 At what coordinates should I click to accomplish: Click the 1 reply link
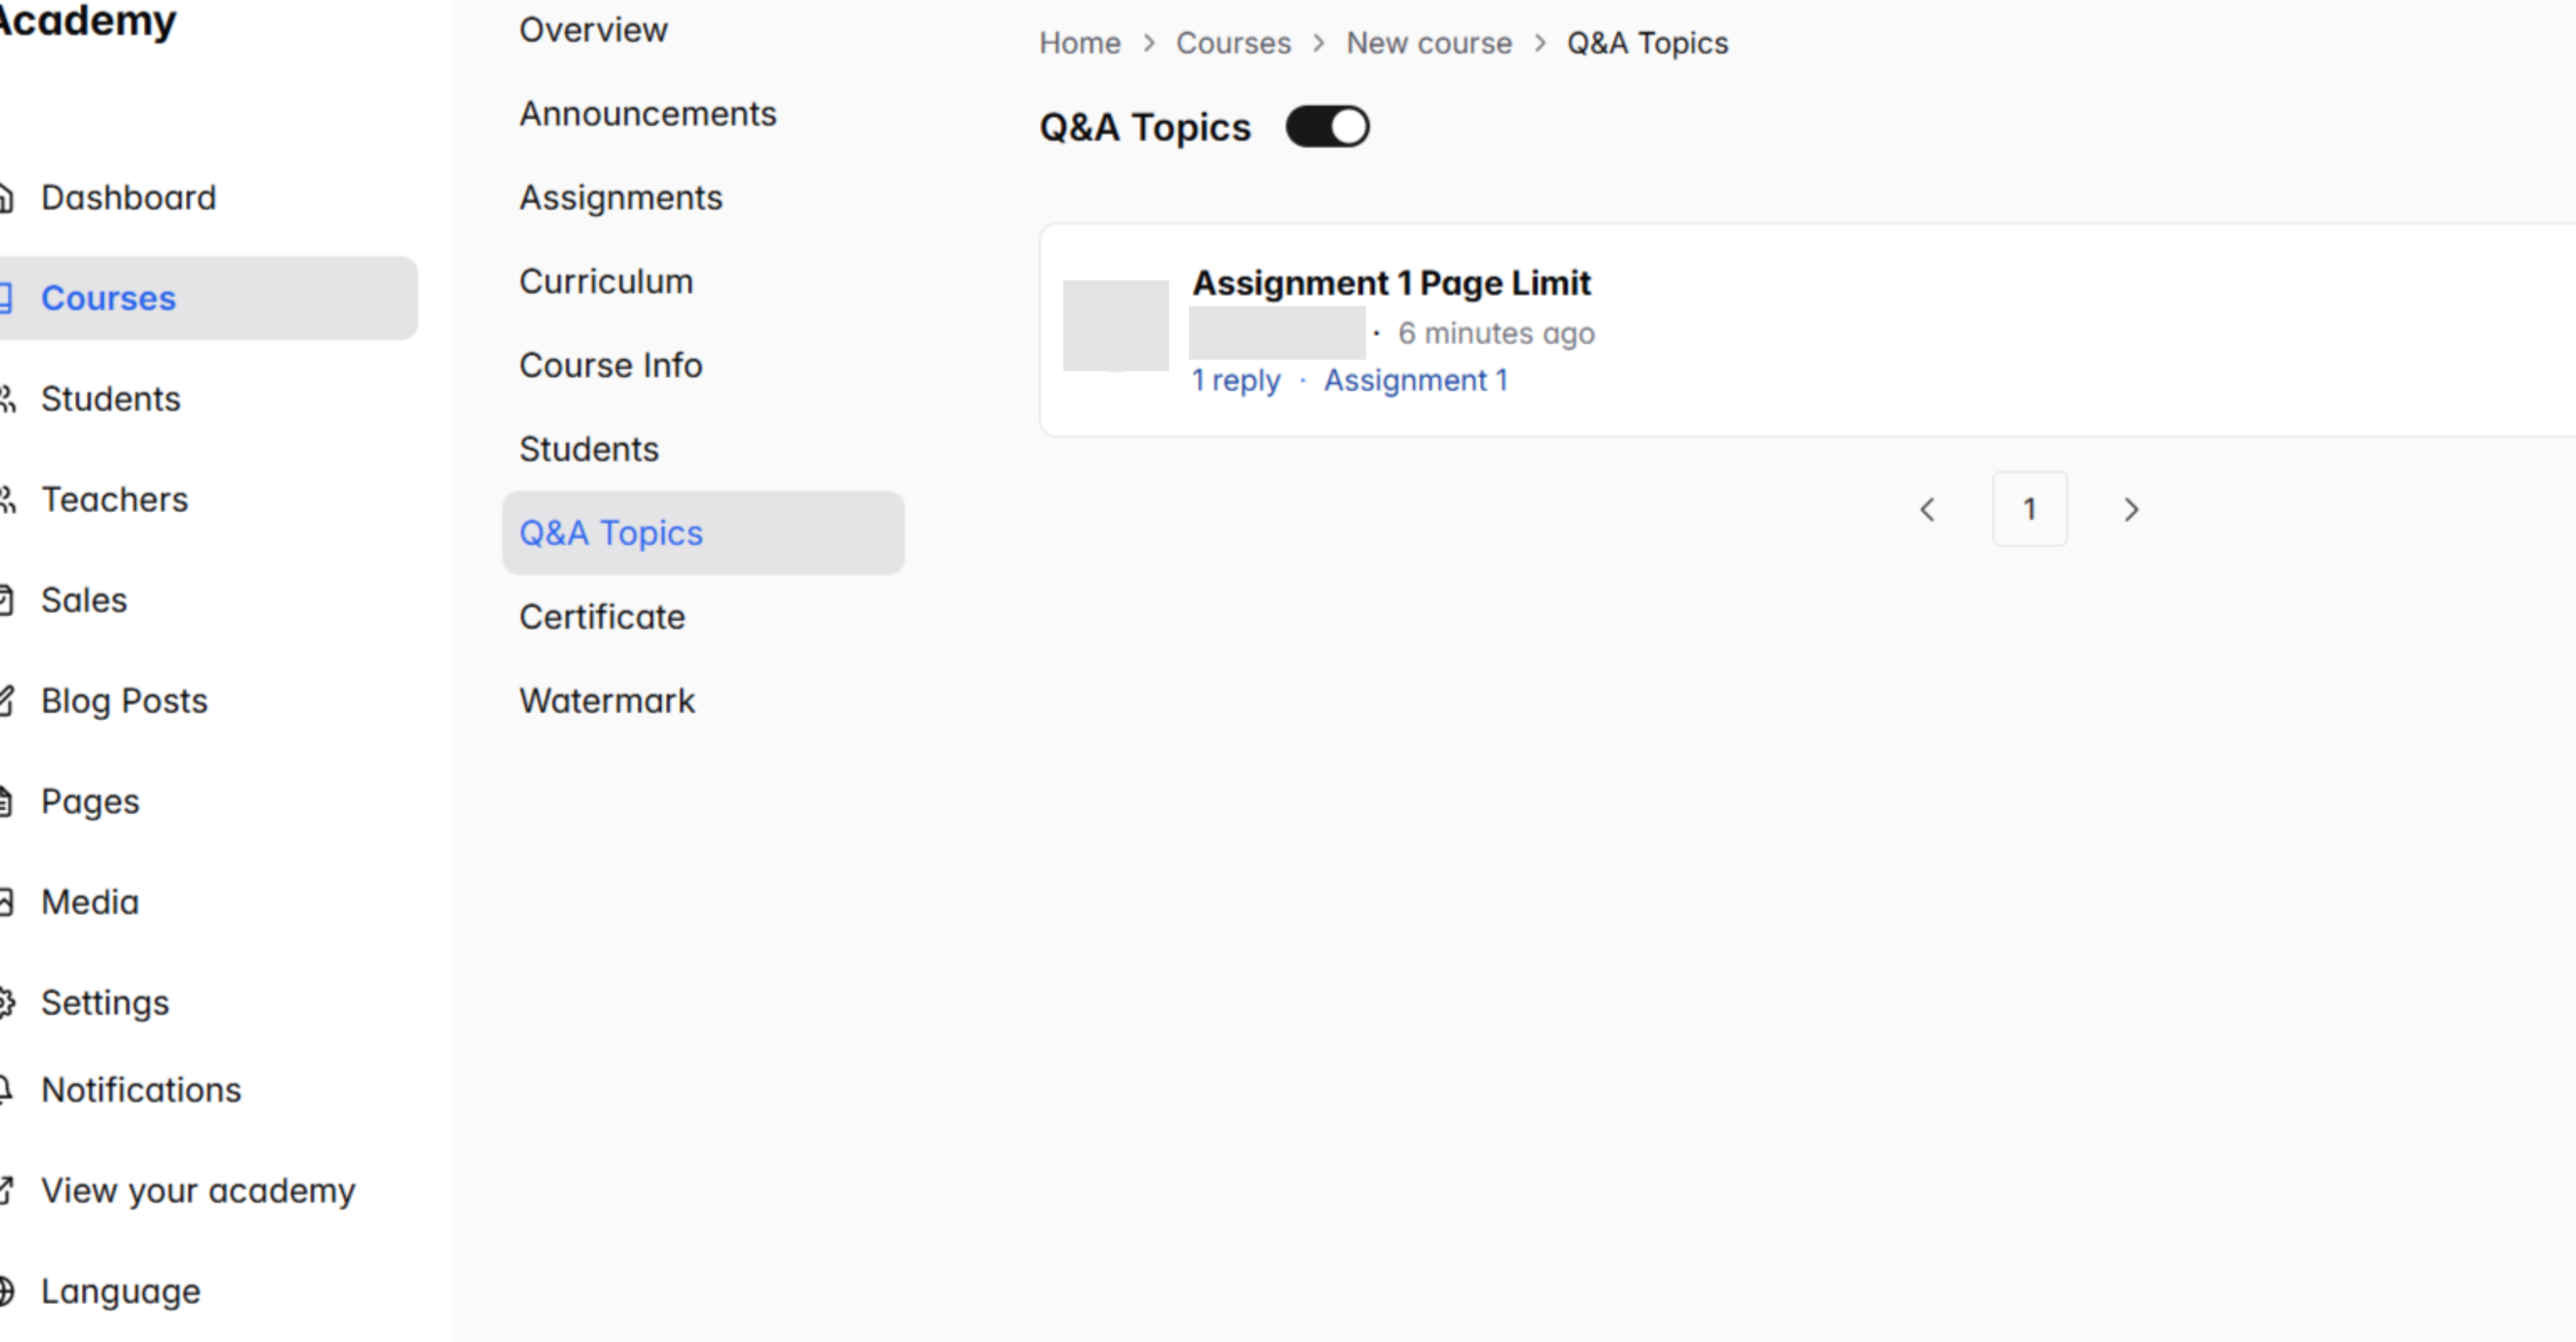click(1236, 380)
